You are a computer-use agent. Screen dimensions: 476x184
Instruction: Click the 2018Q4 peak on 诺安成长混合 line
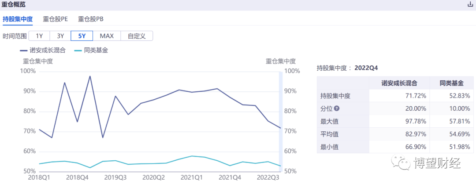pos(90,76)
